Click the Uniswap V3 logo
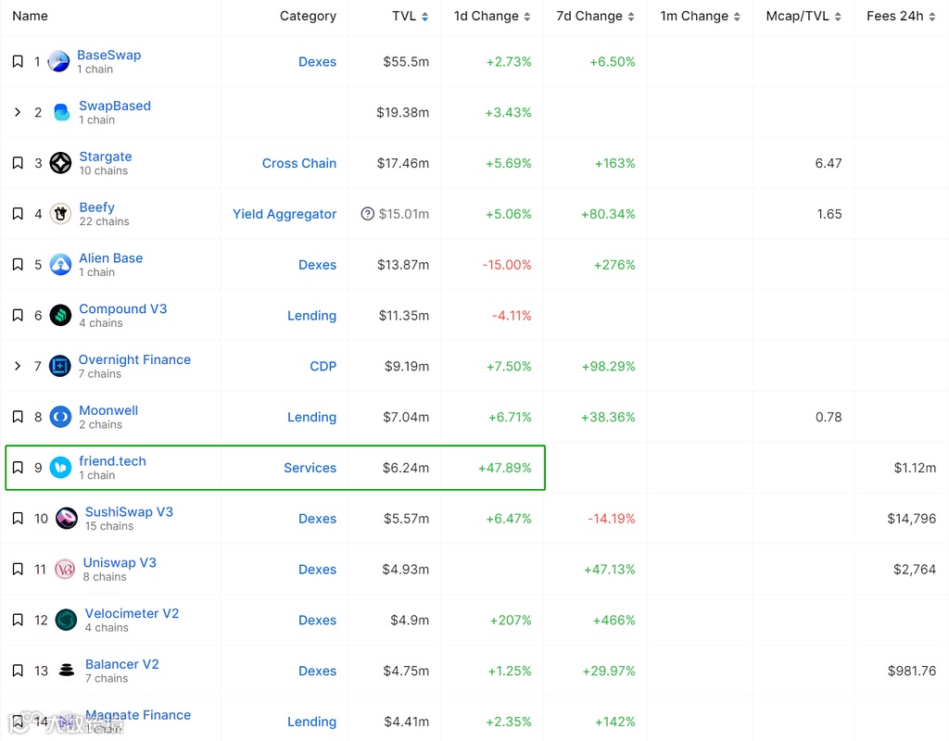949x741 pixels. coord(65,570)
